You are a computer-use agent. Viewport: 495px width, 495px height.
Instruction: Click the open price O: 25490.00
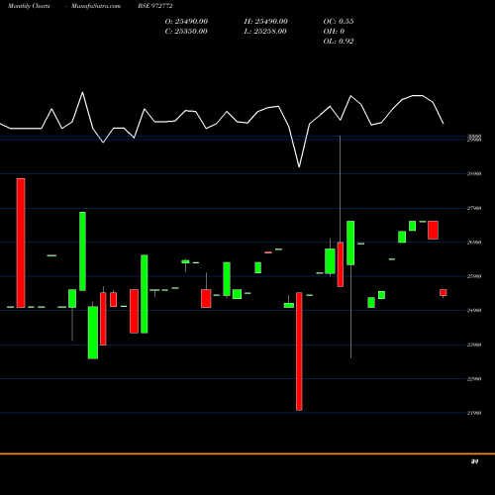[186, 21]
